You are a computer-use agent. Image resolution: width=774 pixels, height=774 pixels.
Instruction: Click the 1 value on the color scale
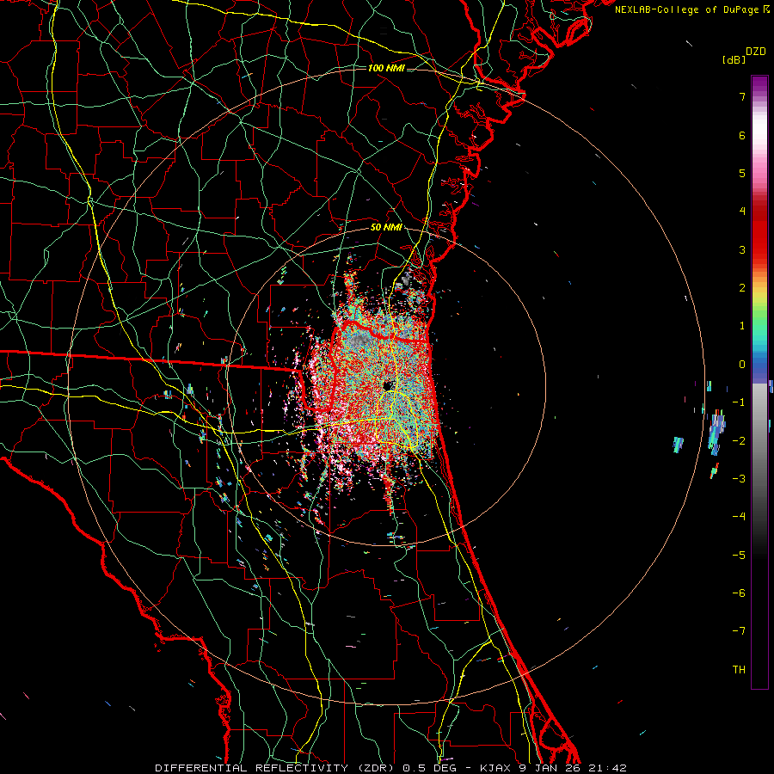point(742,326)
